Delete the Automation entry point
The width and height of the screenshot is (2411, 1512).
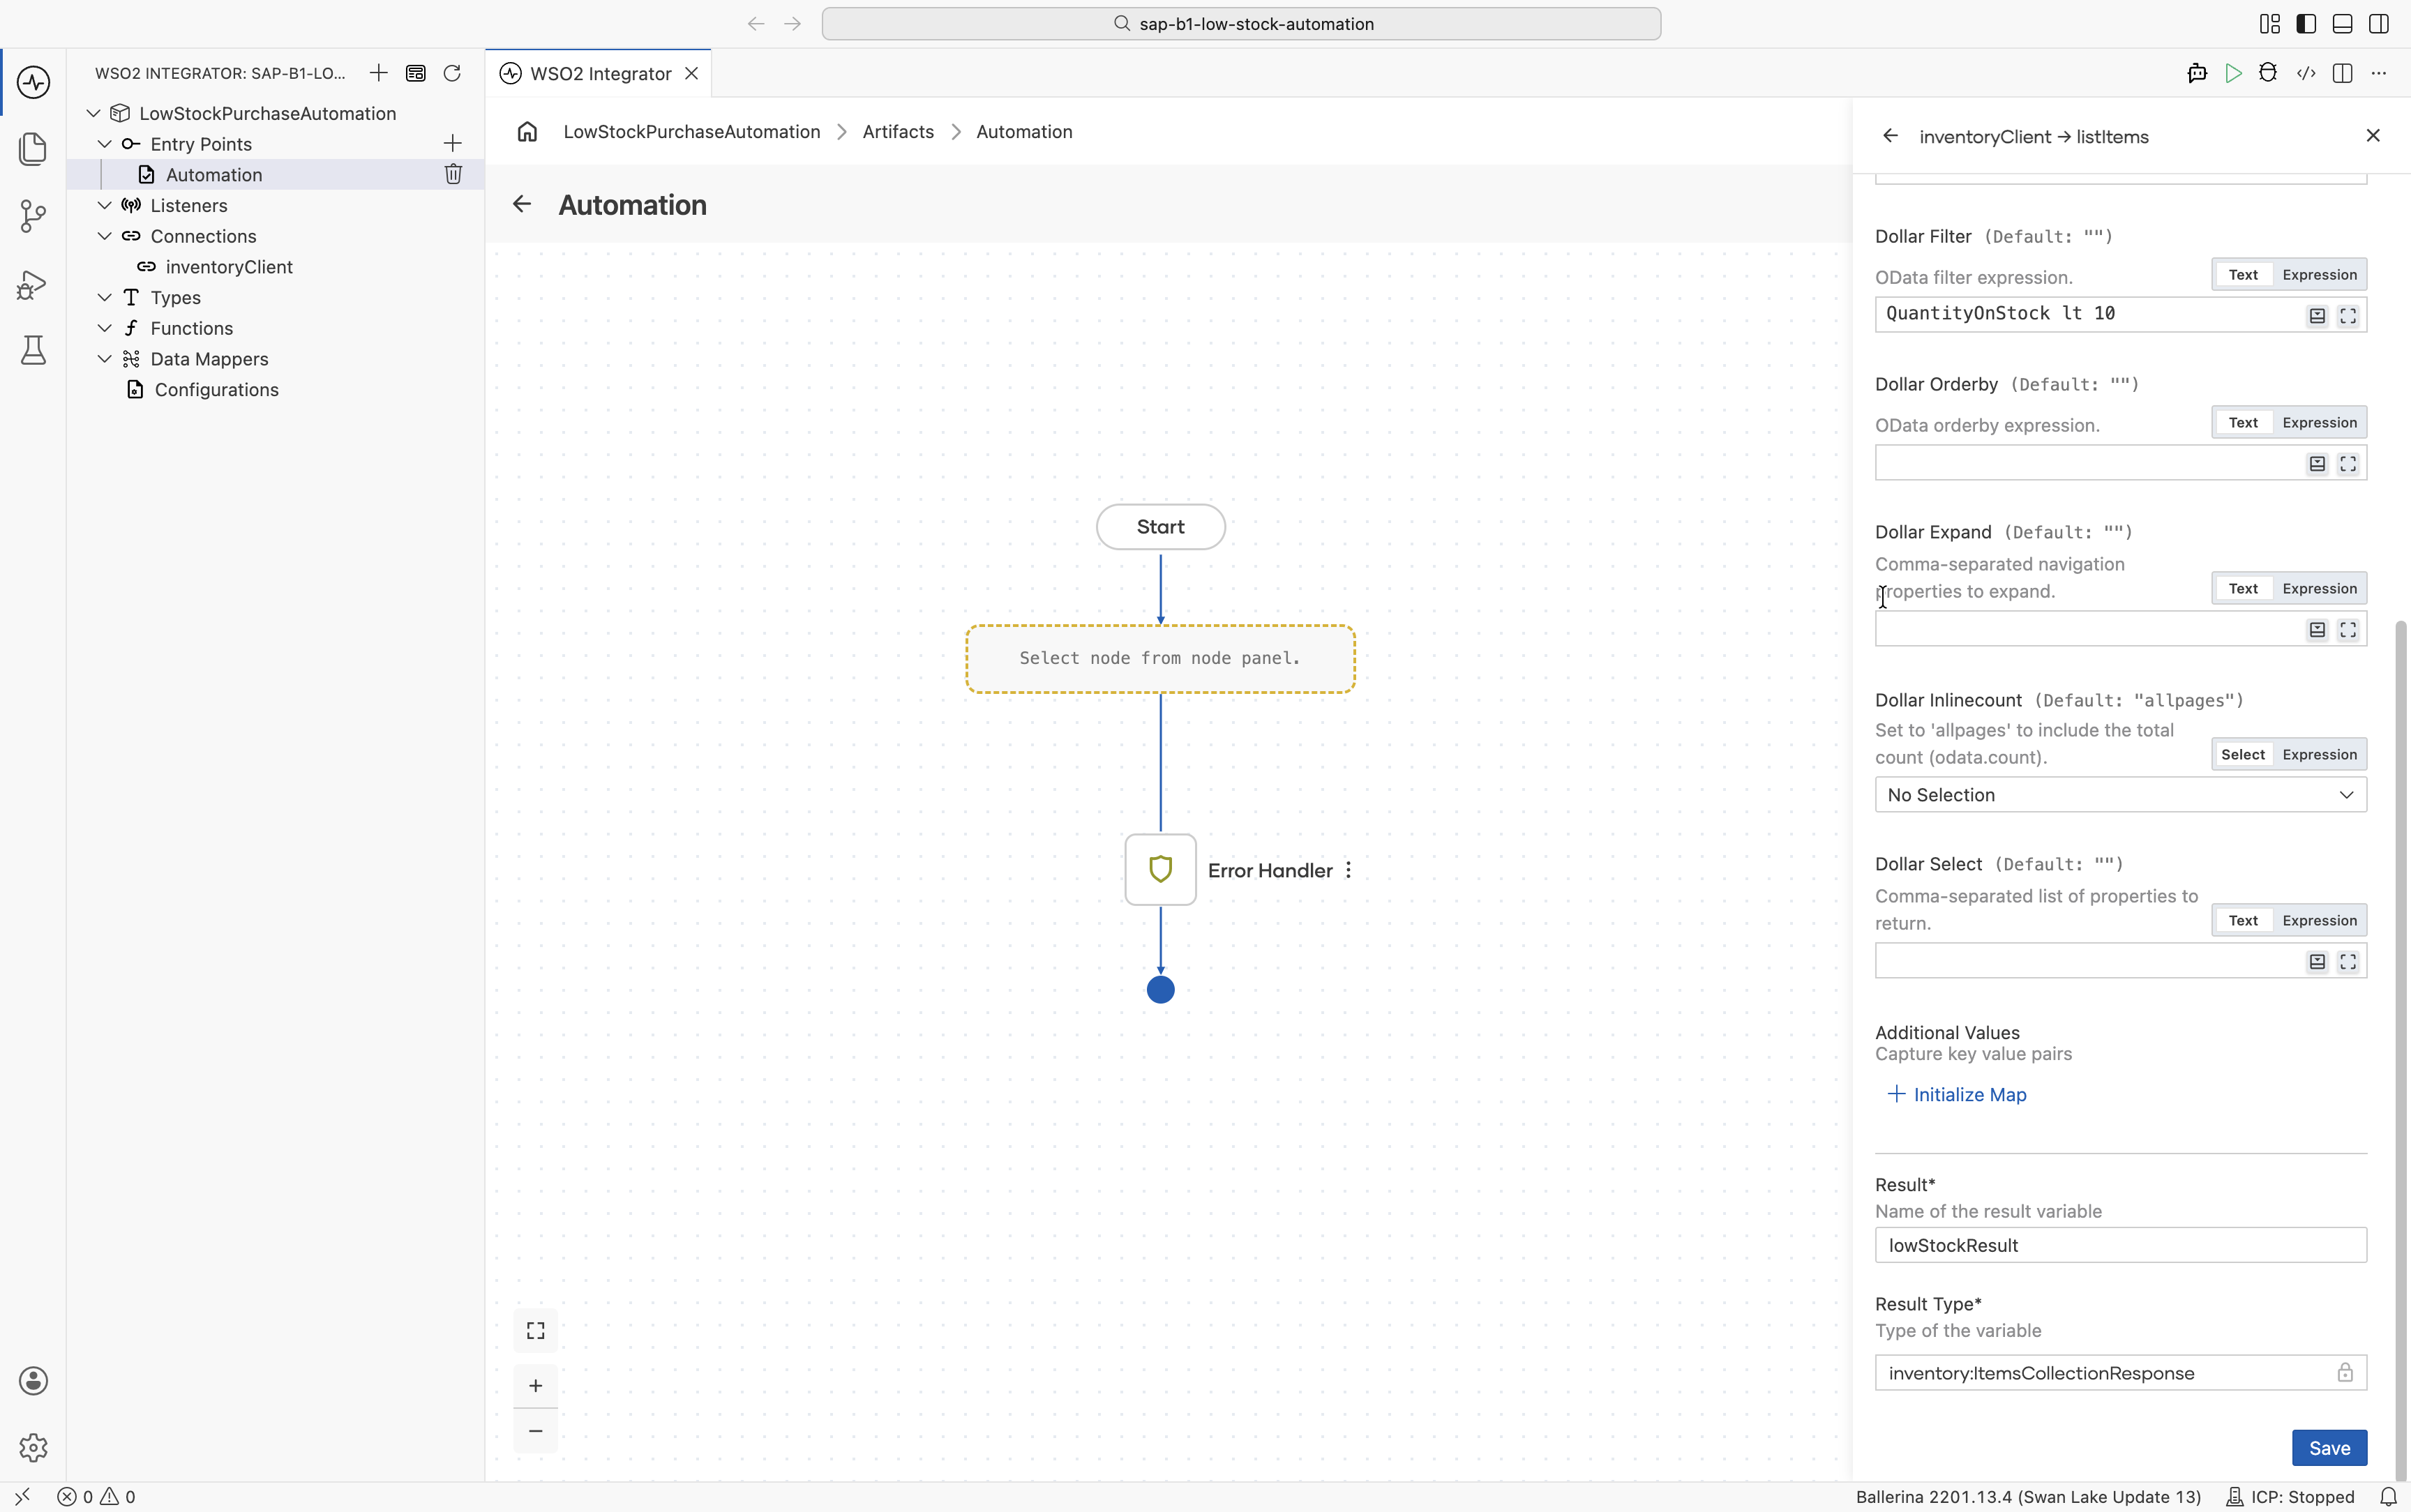[x=453, y=174]
